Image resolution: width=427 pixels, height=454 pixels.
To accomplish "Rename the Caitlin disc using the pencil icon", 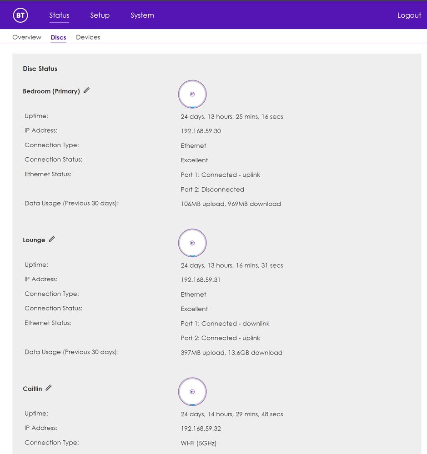I will 49,388.
